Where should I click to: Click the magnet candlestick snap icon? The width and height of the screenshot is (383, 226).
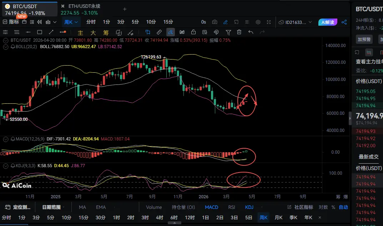coord(182,32)
